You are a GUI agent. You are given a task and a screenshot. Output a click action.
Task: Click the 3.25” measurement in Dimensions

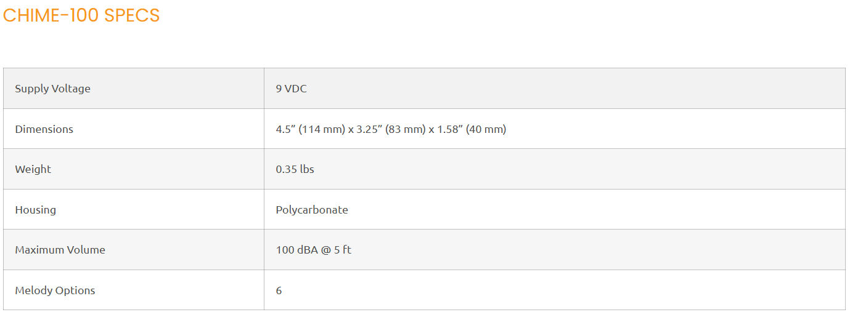[x=369, y=129]
